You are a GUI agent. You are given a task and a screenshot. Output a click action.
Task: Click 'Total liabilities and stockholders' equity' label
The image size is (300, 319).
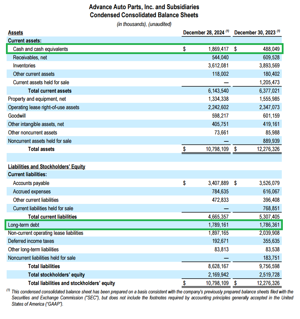pos(71,283)
